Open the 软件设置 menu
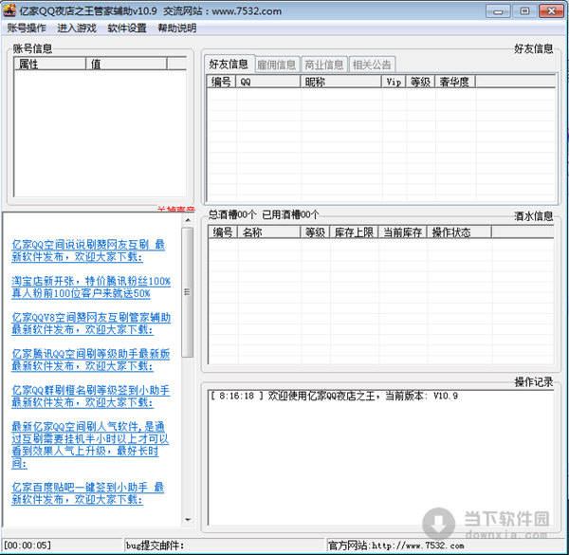 point(127,28)
